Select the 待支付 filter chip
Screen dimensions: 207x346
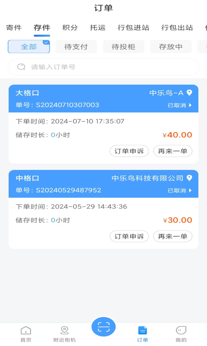click(76, 47)
